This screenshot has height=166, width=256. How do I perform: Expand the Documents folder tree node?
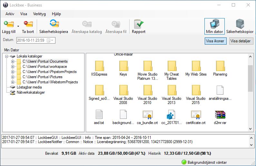click(13, 61)
